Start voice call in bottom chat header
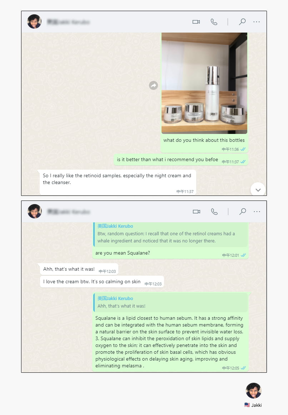Screen dimensions: 288x415 (214, 212)
